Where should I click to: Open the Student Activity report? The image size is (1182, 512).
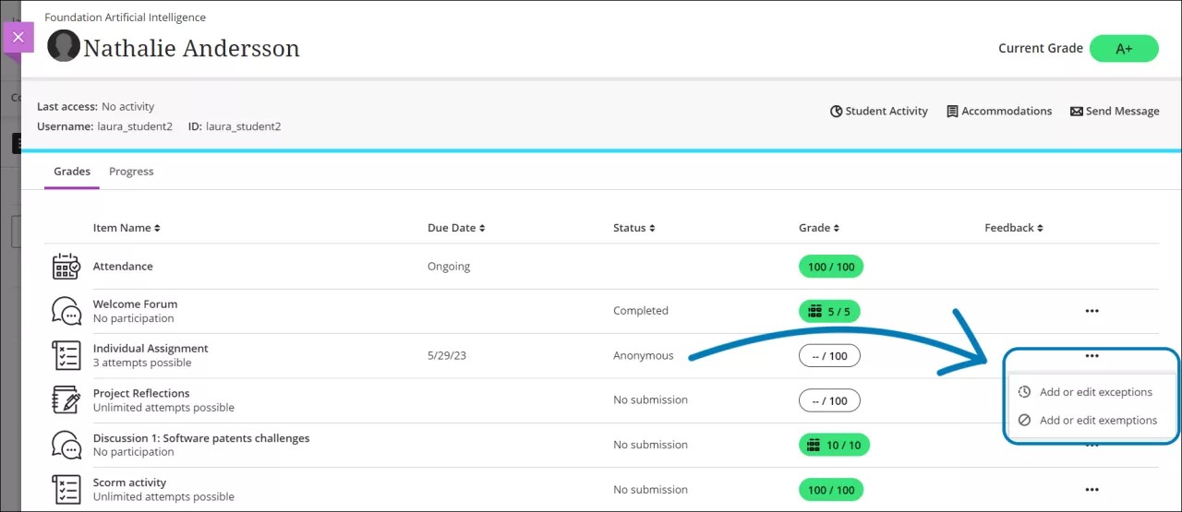[x=878, y=111]
